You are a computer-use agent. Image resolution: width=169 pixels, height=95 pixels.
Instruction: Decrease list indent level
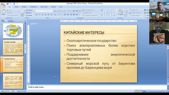coord(74,11)
